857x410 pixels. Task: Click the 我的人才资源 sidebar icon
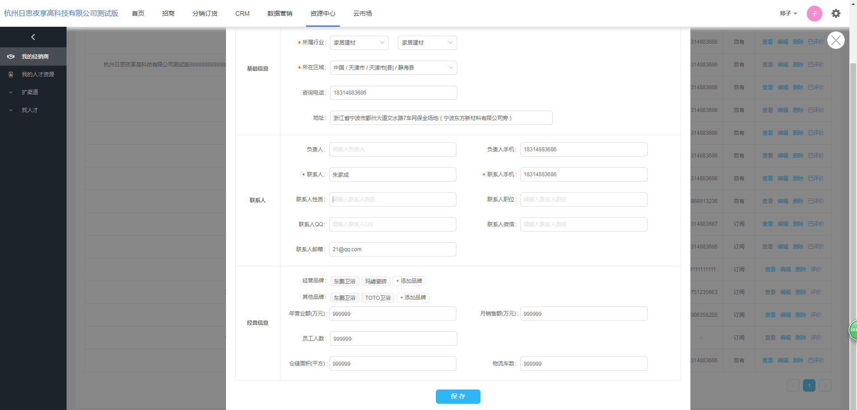[11, 75]
